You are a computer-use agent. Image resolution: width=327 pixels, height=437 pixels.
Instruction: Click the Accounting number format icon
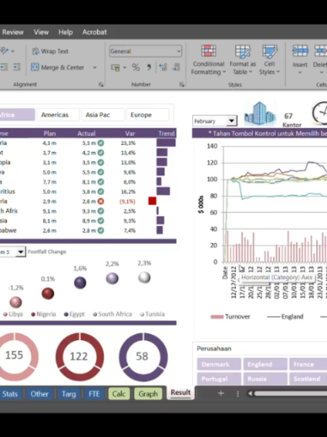(x=115, y=67)
